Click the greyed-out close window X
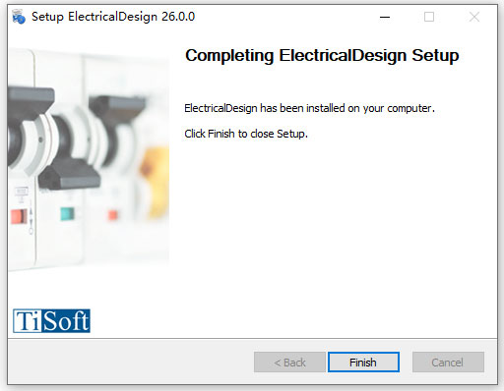504x391 pixels. (474, 17)
